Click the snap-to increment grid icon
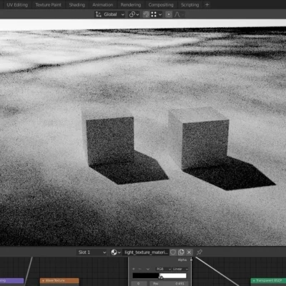The width and height of the screenshot is (286, 286). point(154,14)
